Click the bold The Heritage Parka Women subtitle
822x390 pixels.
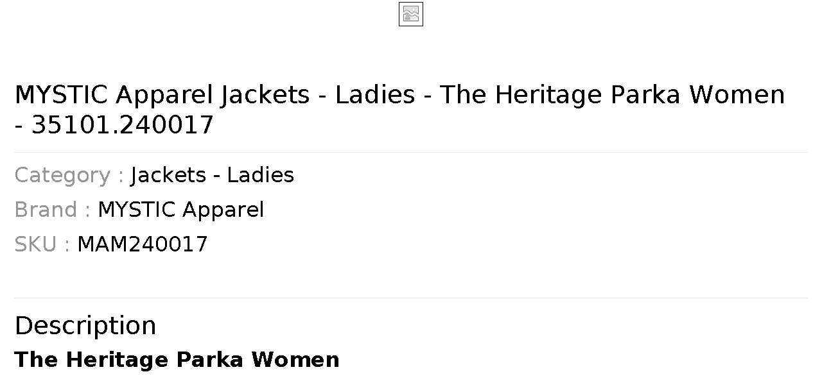177,359
